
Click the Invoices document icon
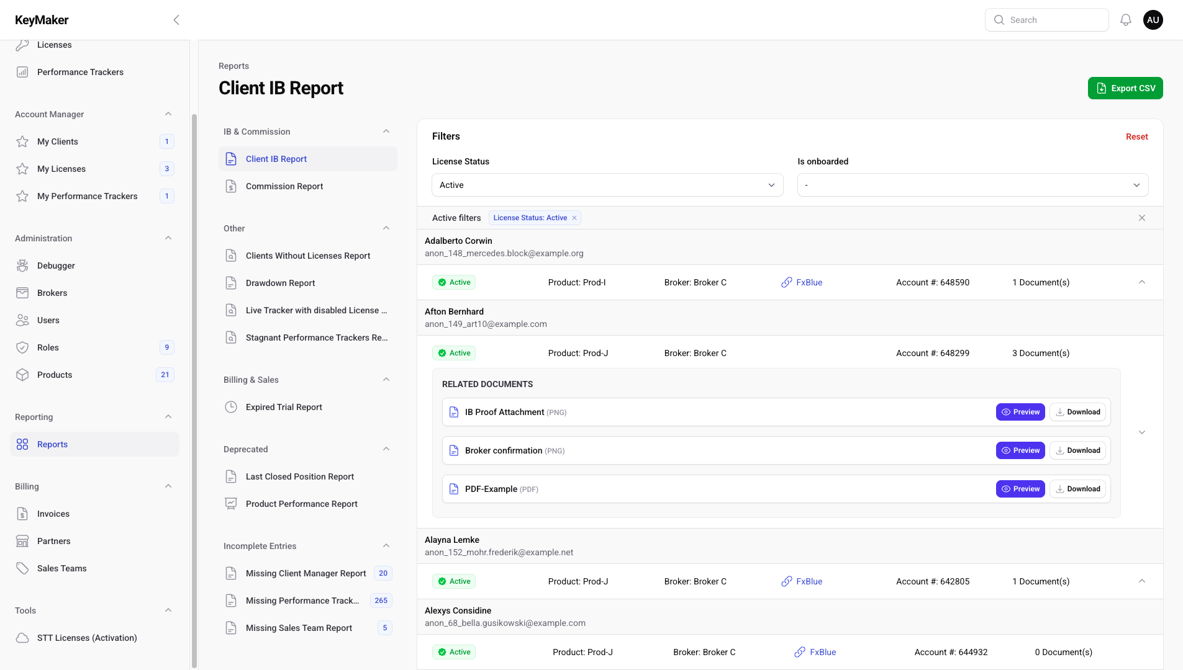[22, 514]
